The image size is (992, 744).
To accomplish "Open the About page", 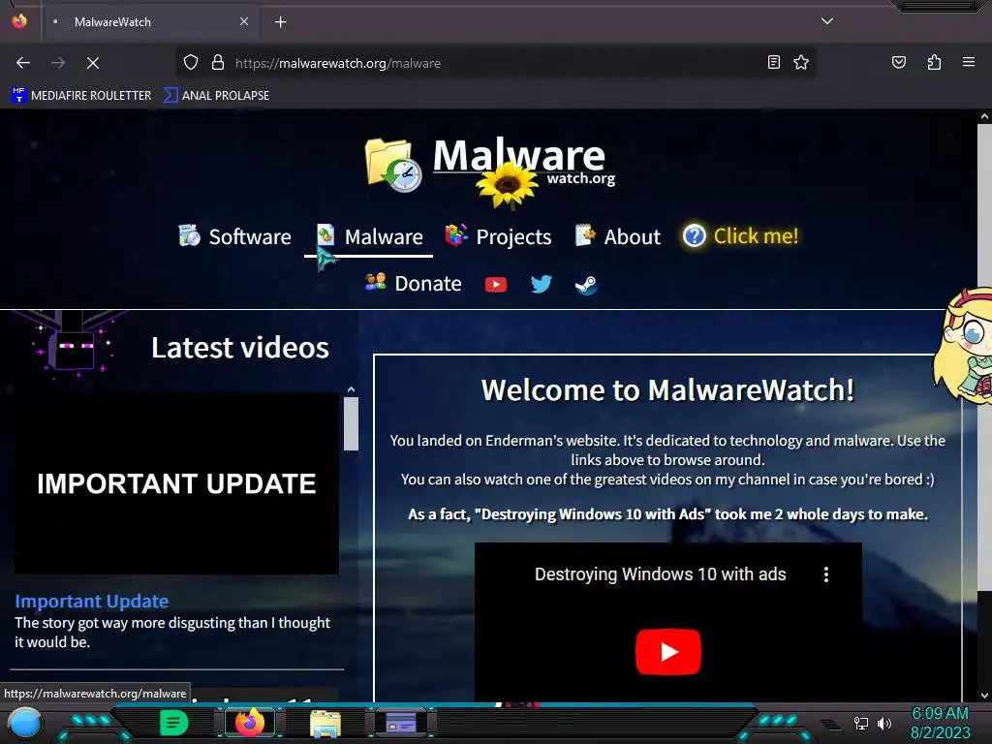I will coord(617,236).
